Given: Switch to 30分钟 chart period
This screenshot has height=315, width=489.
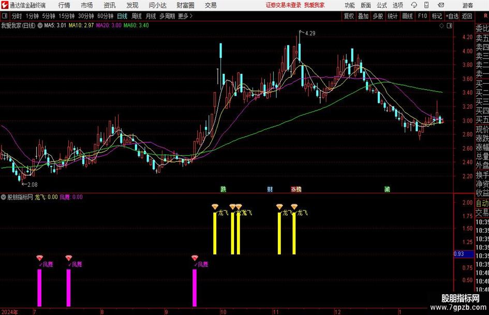Looking at the screenshot, I should (x=86, y=16).
